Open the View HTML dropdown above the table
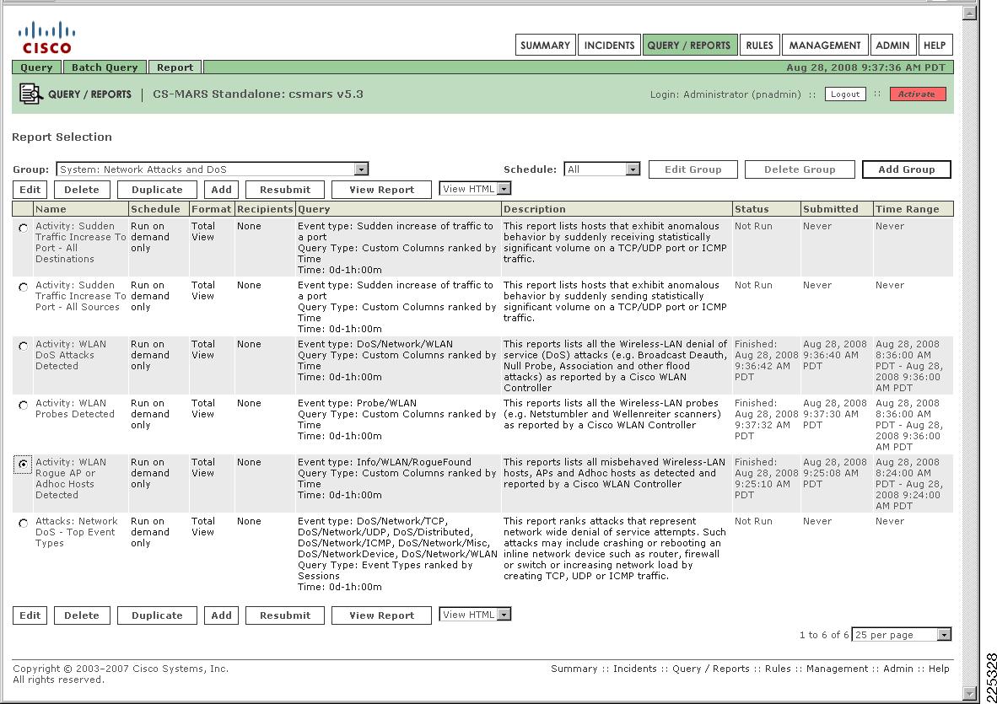997x704 pixels. click(475, 189)
